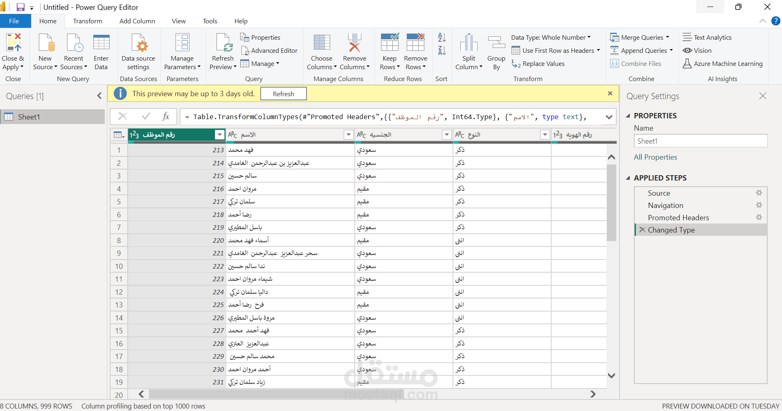Click the fx add step icon

(x=166, y=117)
